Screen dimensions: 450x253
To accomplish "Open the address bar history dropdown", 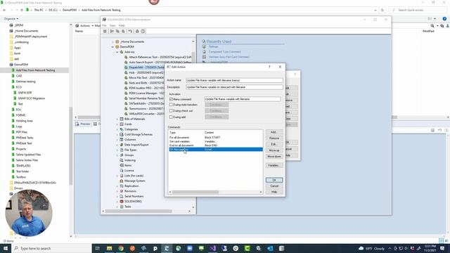I will (375, 10).
